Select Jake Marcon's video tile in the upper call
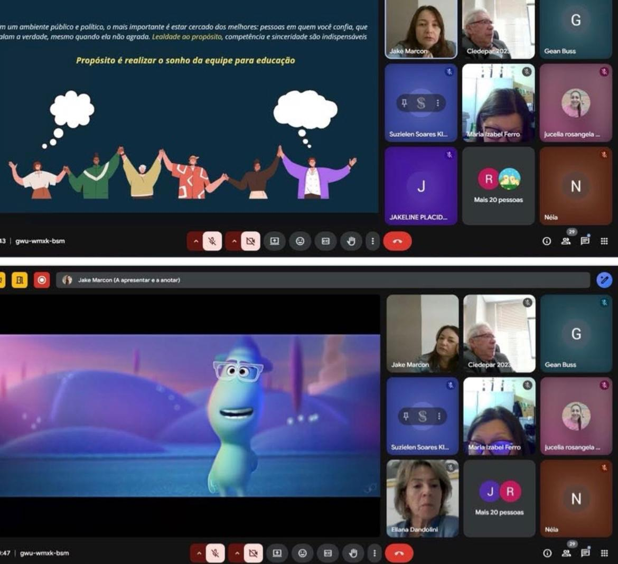618x564 pixels. point(421,29)
